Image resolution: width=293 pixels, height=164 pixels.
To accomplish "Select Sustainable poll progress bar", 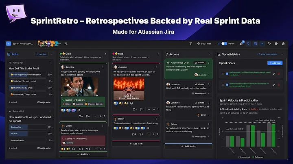I will point(28,127).
